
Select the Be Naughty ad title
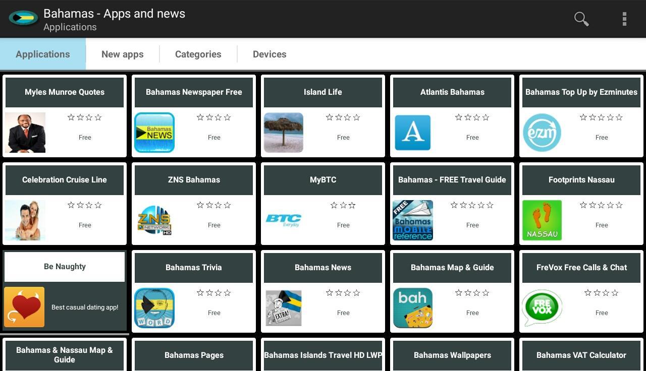[65, 267]
